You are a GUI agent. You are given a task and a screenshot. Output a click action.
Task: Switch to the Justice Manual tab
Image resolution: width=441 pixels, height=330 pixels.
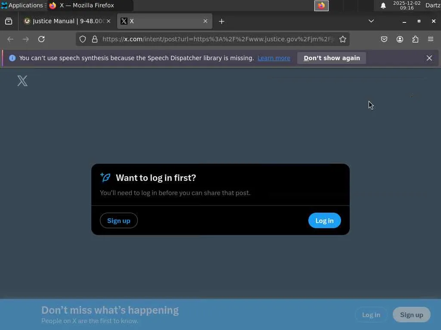[67, 21]
